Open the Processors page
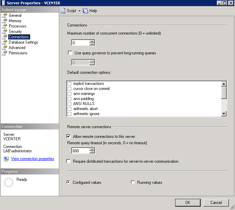This screenshot has width=235, height=210. pyautogui.click(x=17, y=26)
